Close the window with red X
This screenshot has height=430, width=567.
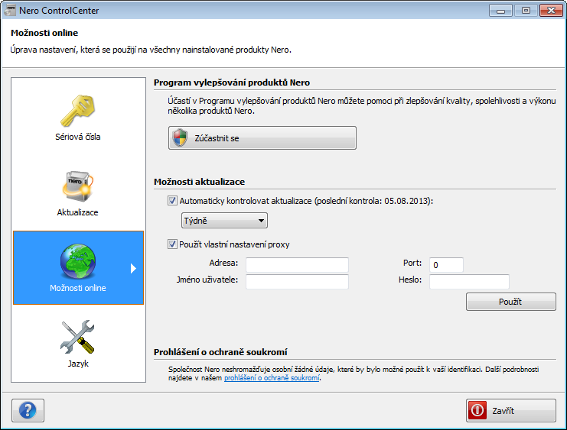(x=551, y=11)
